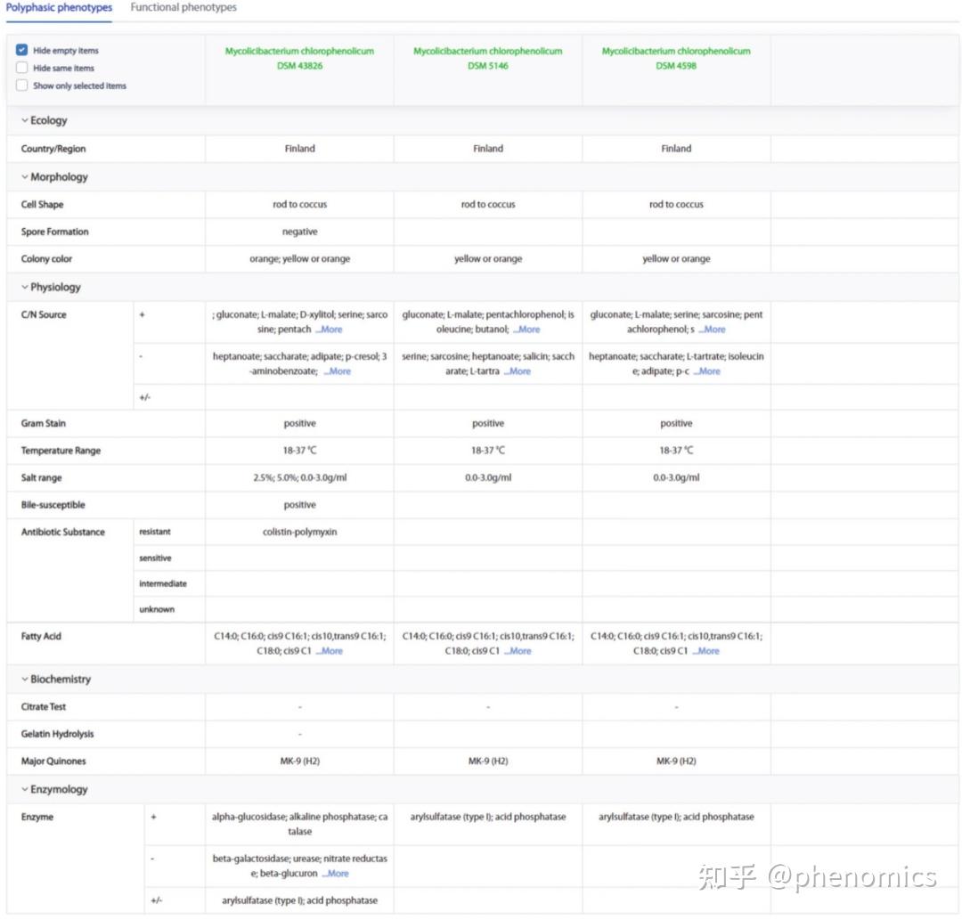Click More in DSM 43826 positive C/N Source

(329, 330)
